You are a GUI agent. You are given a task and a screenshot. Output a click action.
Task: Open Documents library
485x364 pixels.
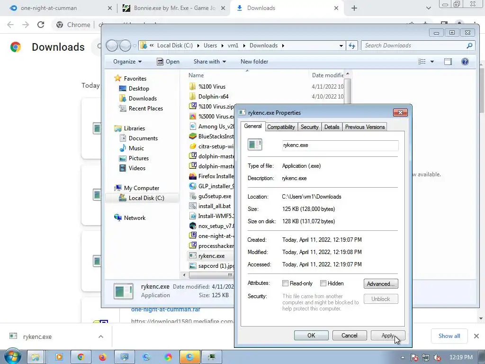tap(143, 138)
